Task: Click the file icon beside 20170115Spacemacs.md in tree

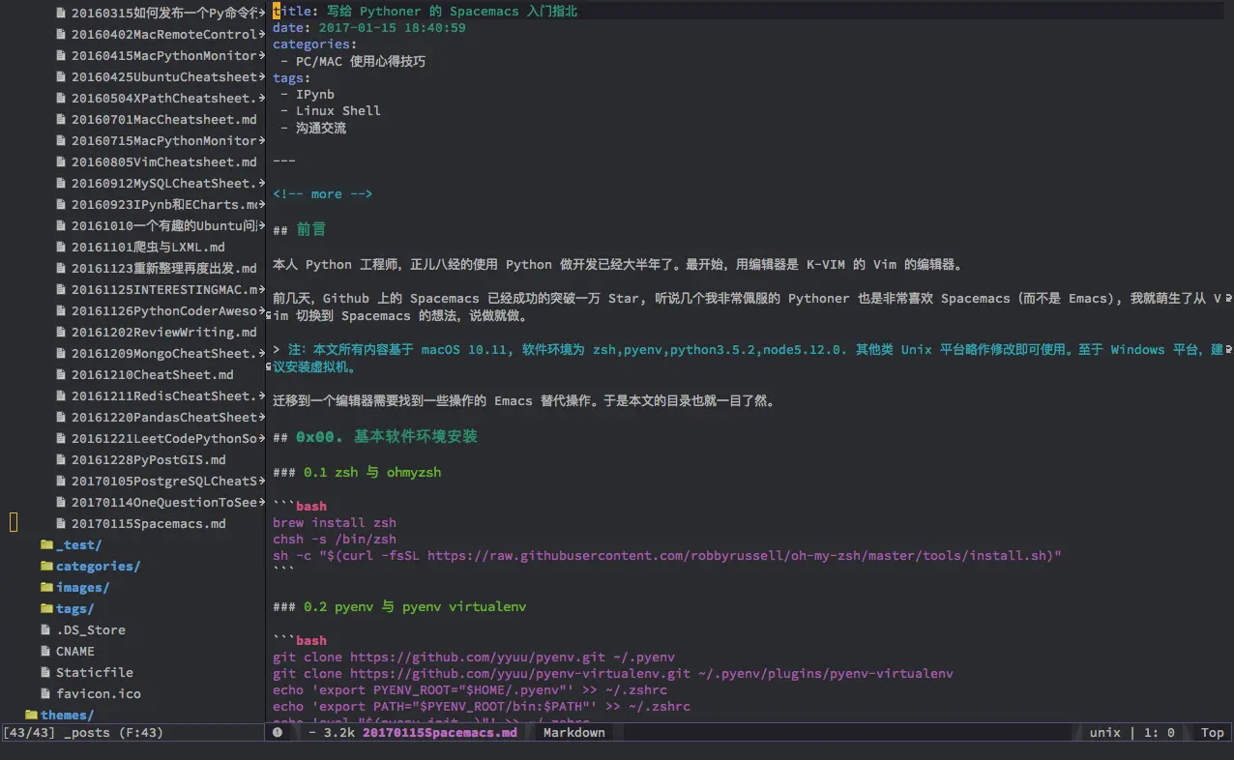Action: click(x=62, y=524)
